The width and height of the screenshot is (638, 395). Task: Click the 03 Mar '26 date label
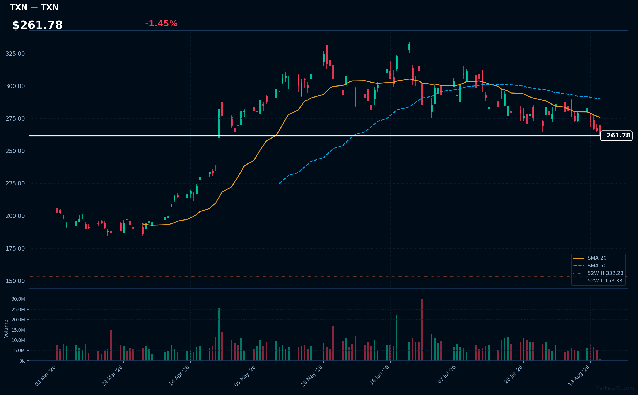pyautogui.click(x=46, y=376)
